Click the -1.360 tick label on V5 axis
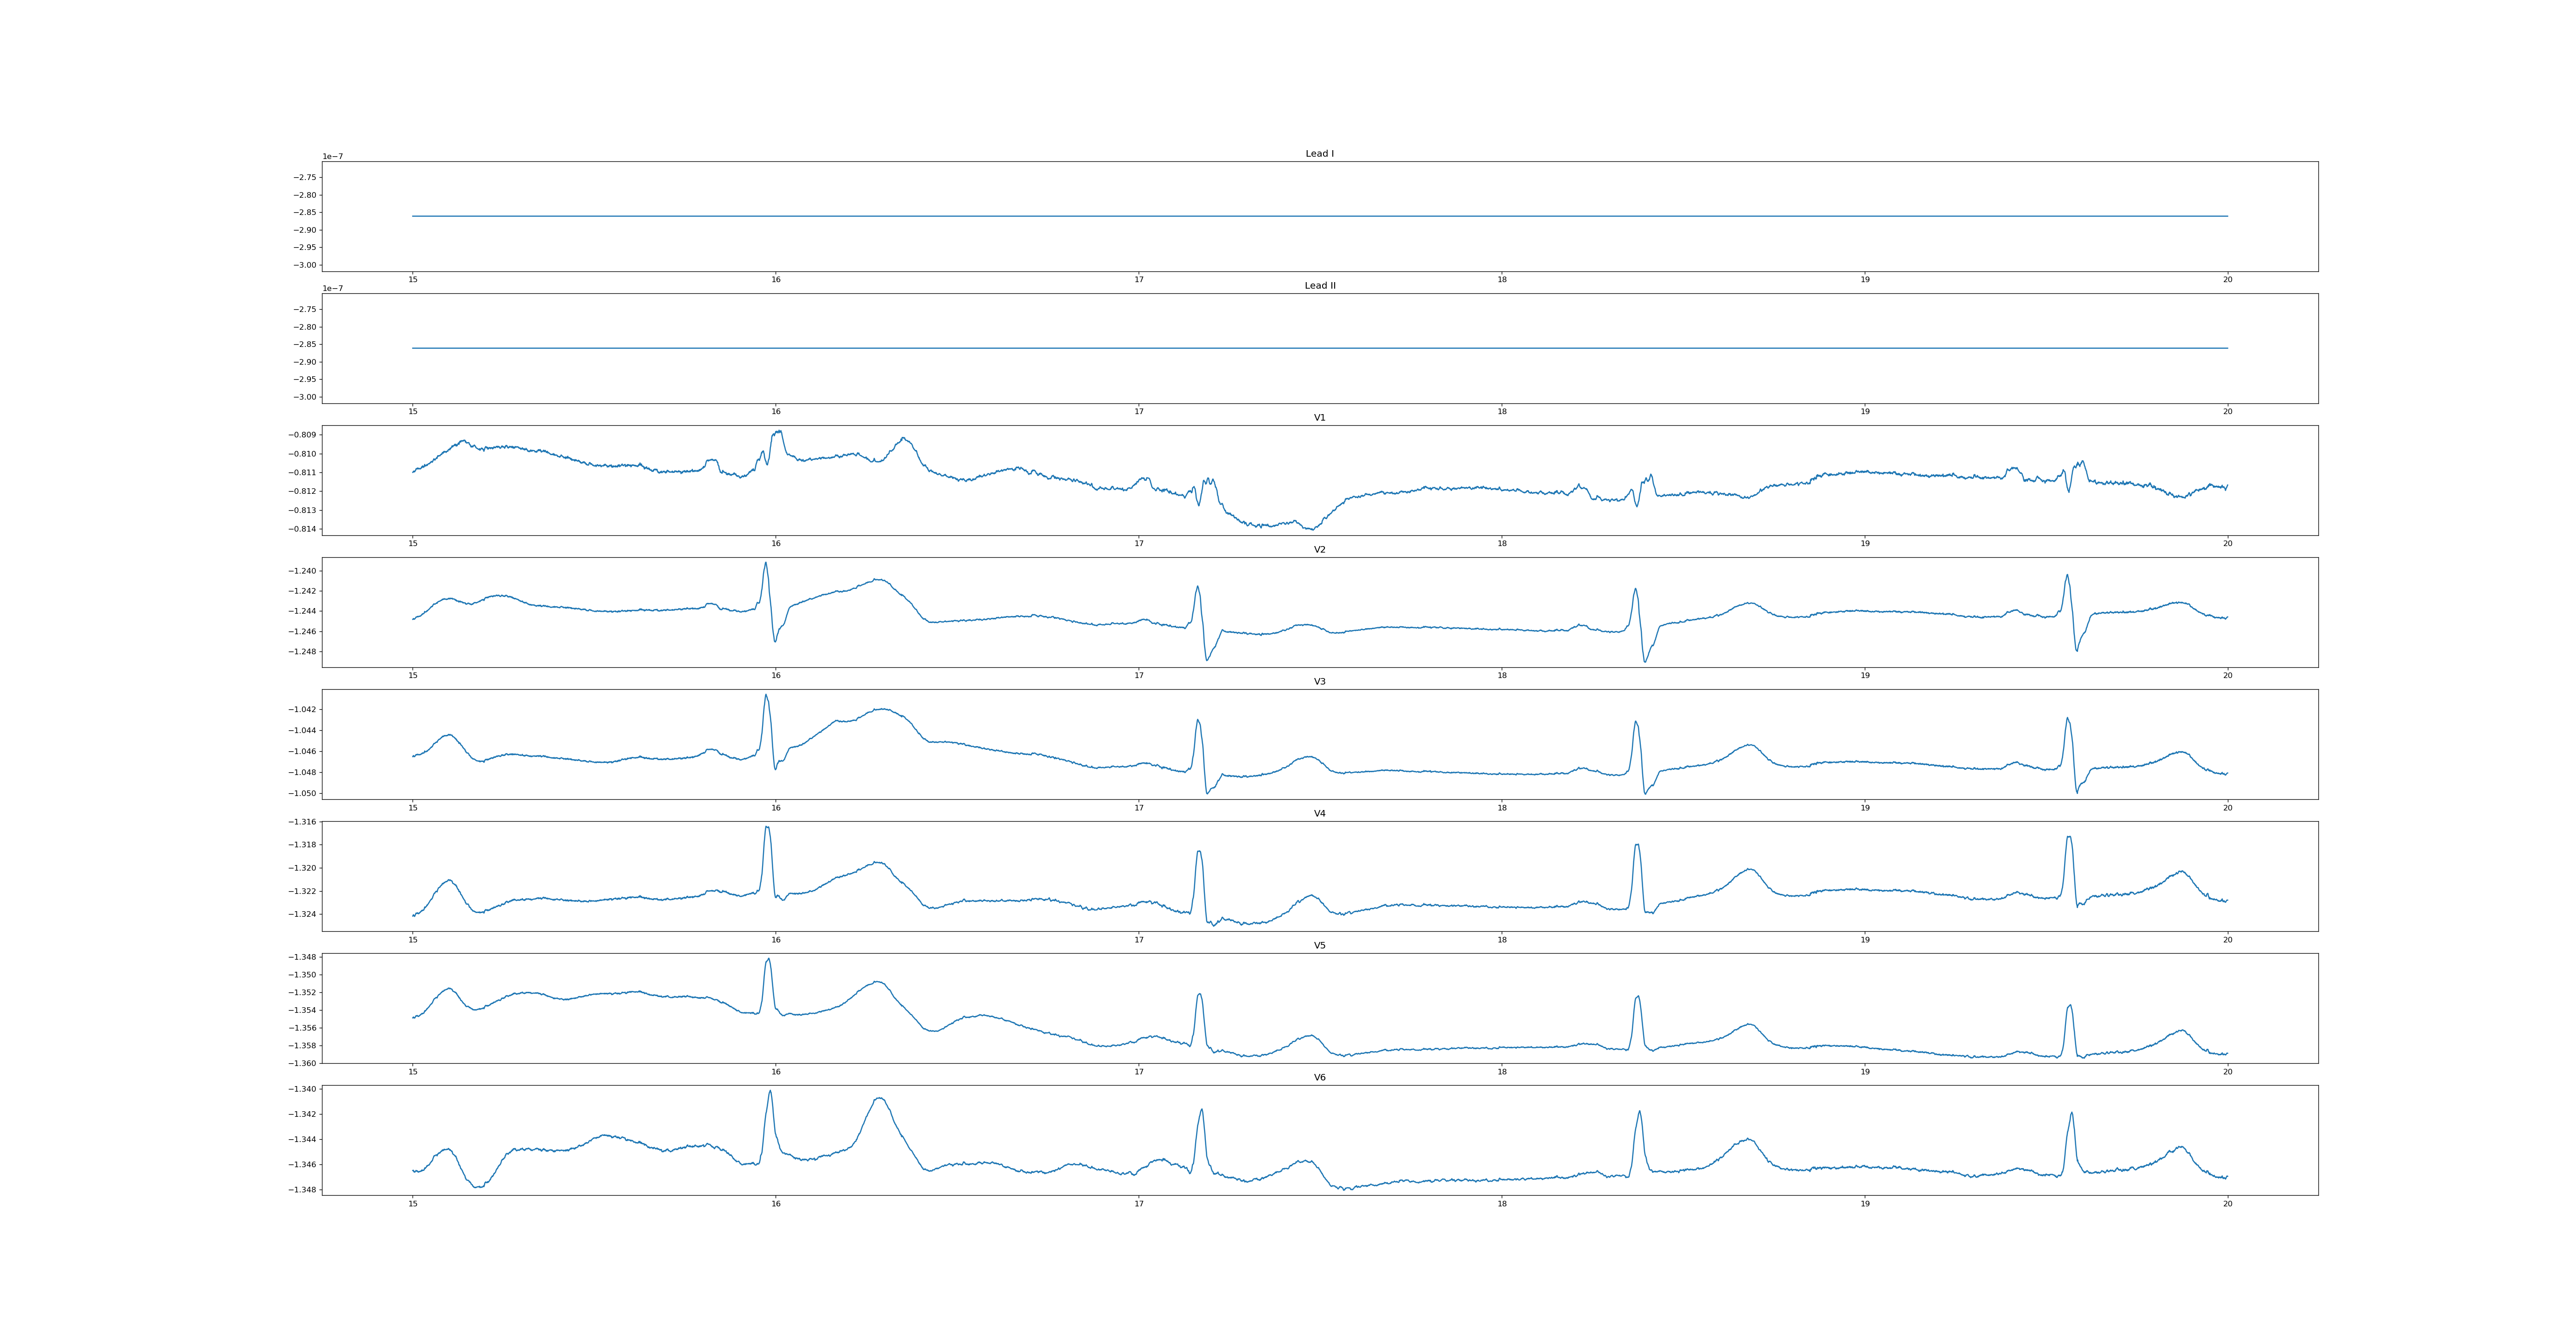Viewport: 2576px width, 1343px height. (302, 1063)
